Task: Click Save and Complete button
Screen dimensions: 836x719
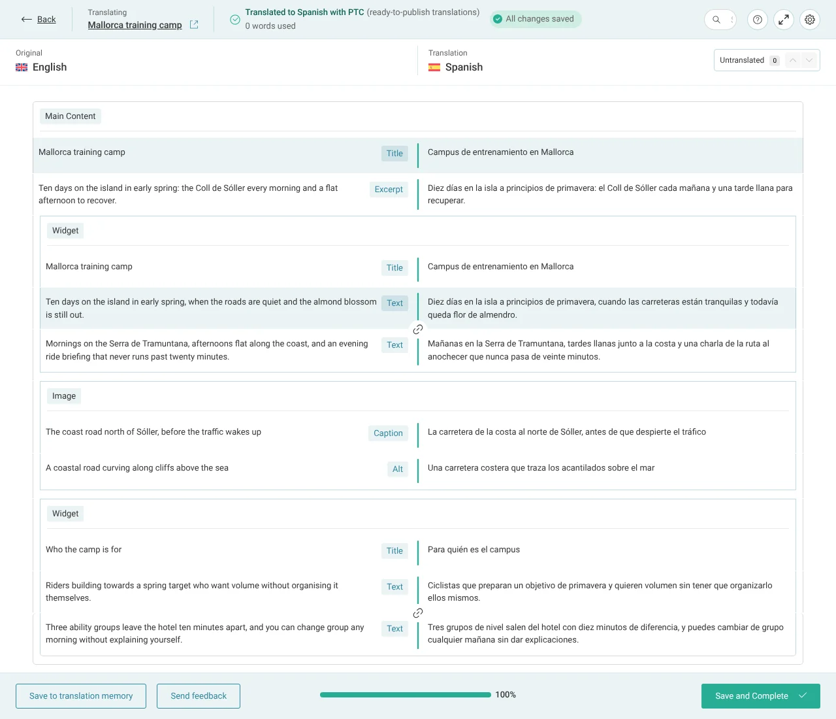Action: (x=761, y=696)
